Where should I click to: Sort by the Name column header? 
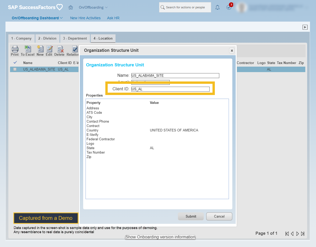tap(28, 63)
